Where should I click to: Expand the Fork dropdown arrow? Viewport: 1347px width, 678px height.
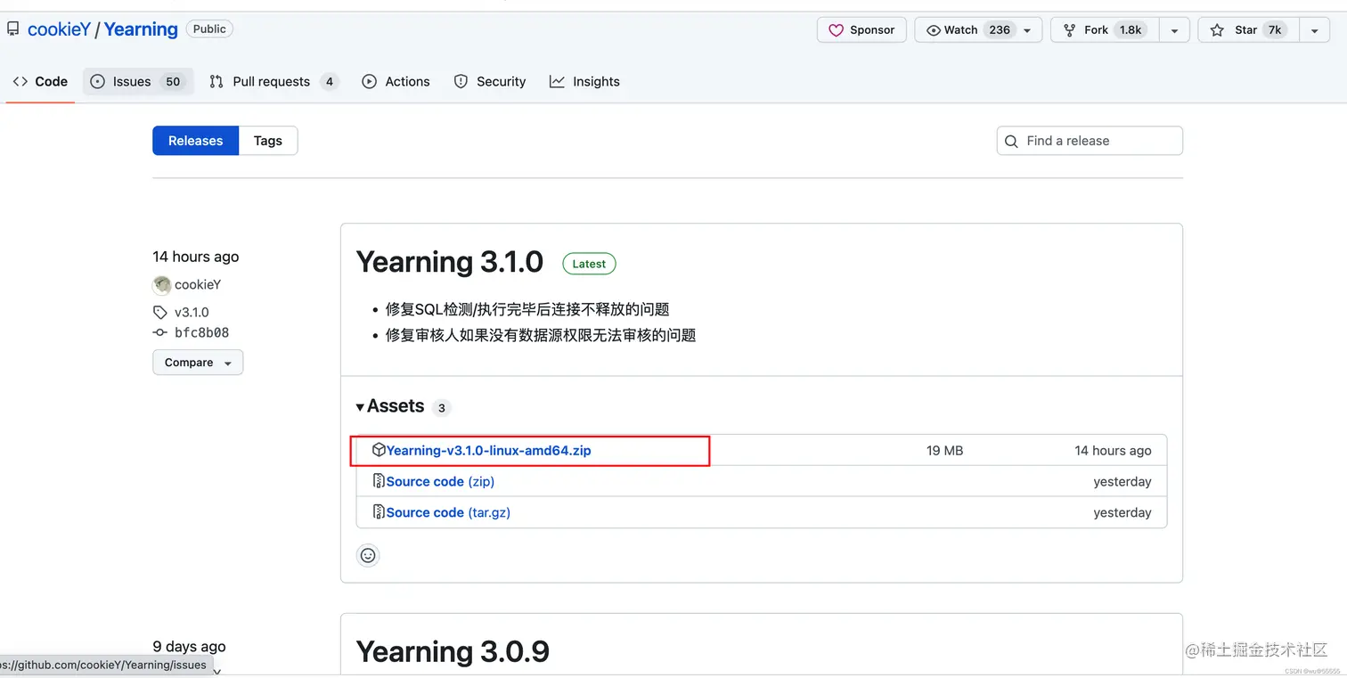click(1174, 29)
